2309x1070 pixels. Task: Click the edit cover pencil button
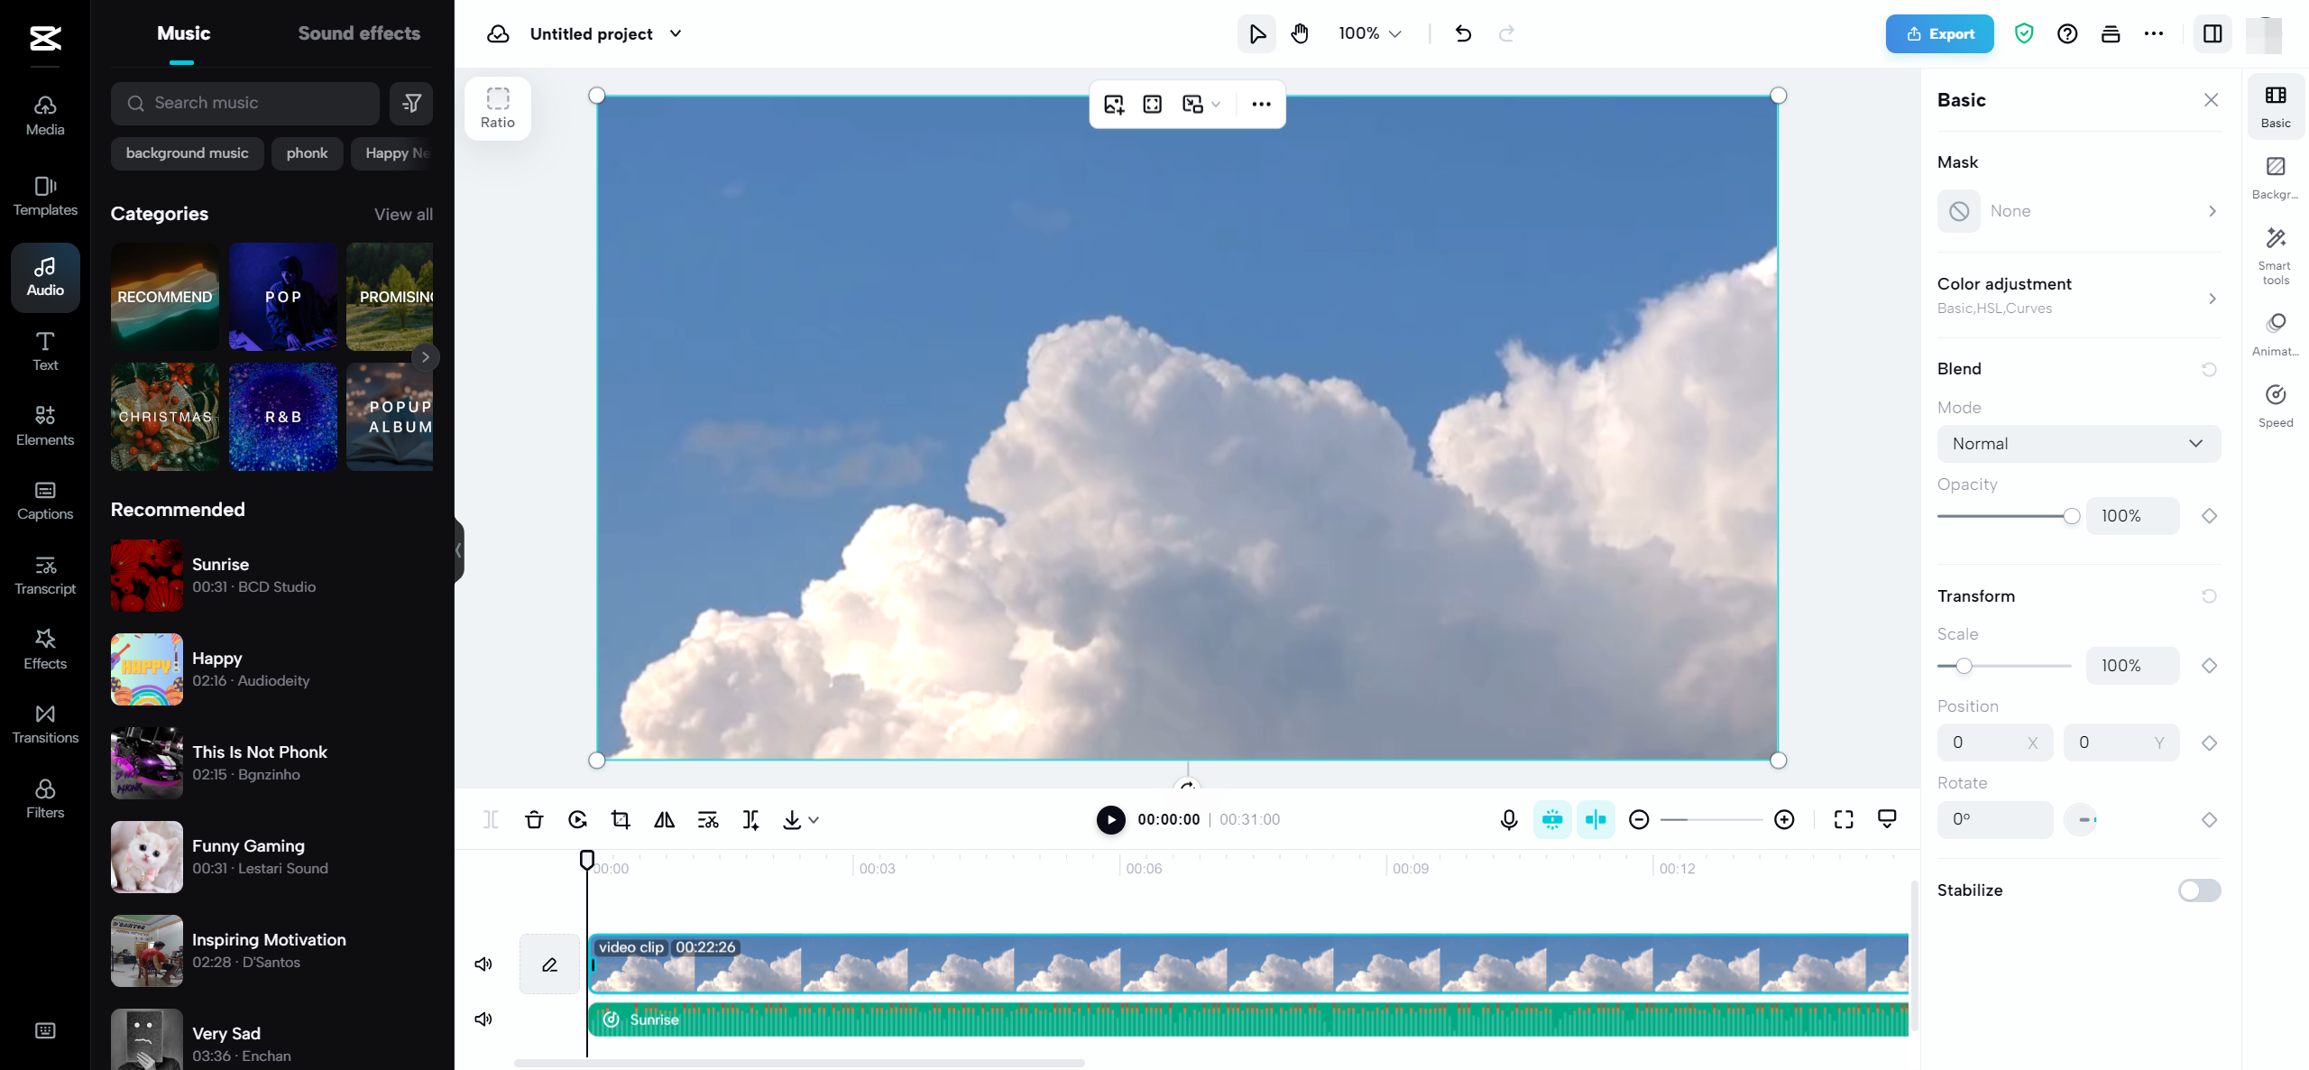(x=549, y=964)
